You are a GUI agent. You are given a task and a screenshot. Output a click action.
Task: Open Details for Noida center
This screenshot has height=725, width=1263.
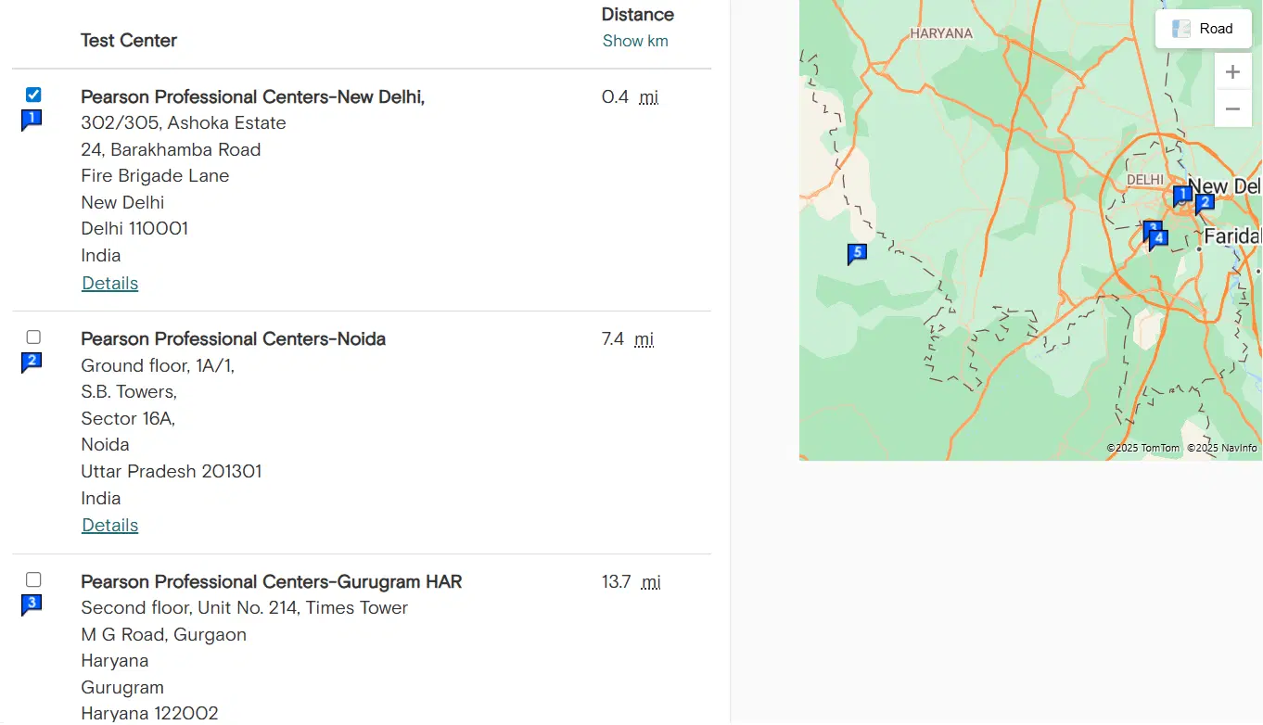(x=109, y=526)
